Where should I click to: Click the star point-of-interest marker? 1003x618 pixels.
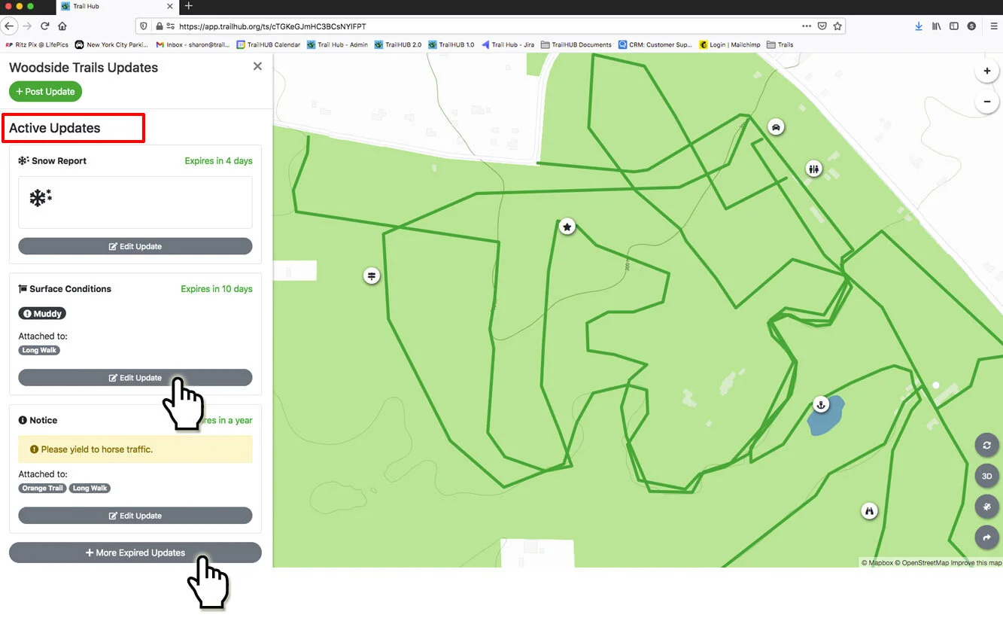point(567,226)
